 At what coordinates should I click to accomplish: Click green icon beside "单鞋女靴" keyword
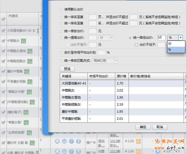[27, 122]
